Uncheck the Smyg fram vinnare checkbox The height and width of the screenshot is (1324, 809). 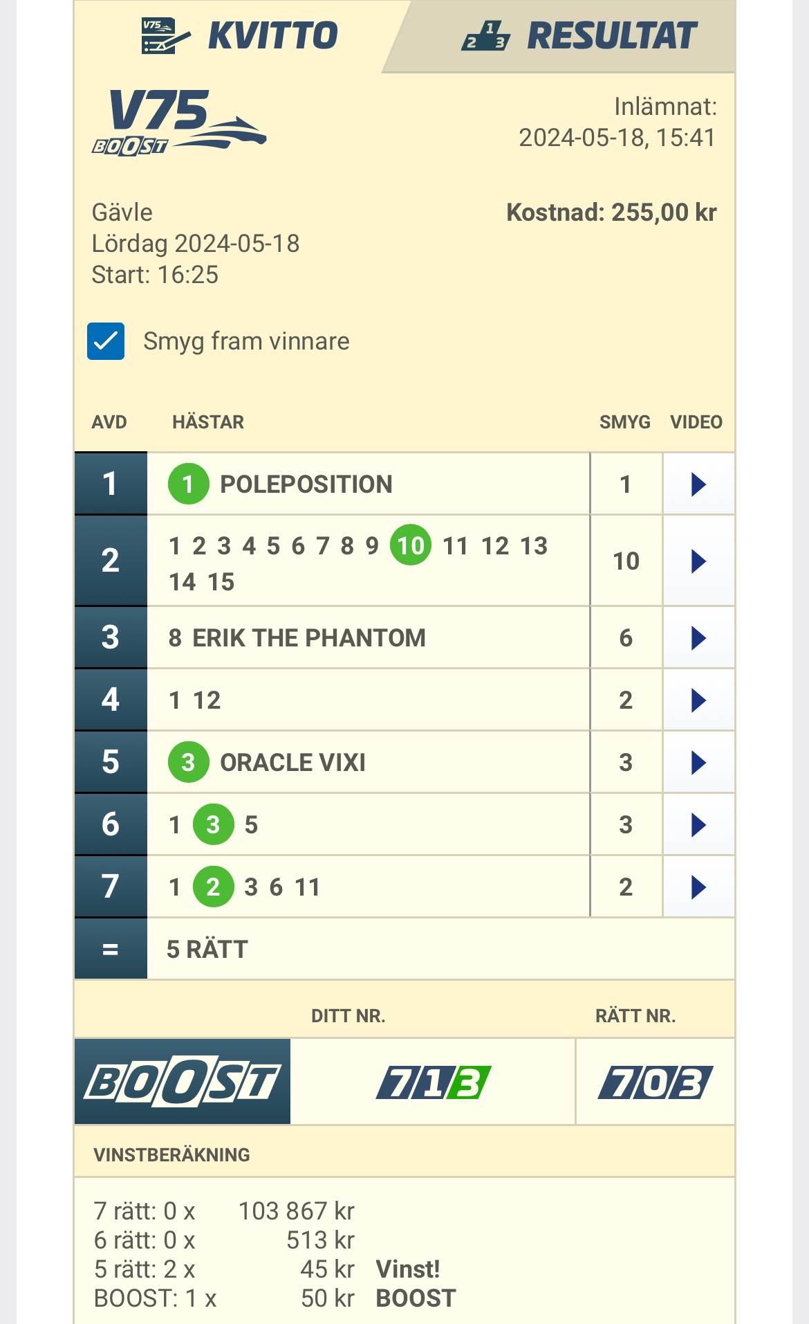point(106,341)
